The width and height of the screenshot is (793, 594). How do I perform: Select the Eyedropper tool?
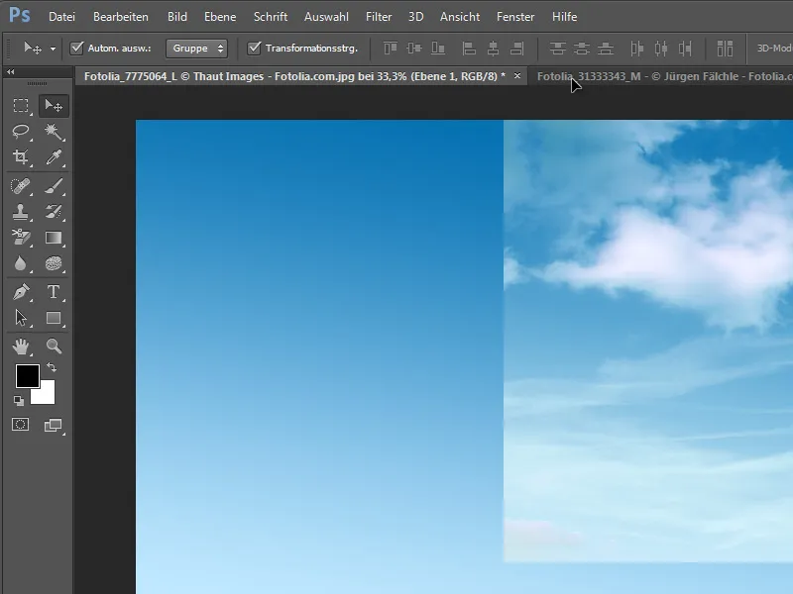pos(54,157)
